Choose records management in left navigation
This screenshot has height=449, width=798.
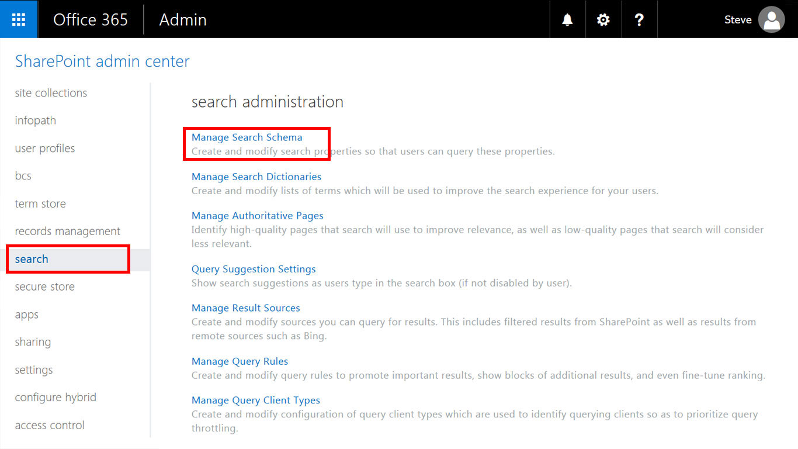click(68, 232)
